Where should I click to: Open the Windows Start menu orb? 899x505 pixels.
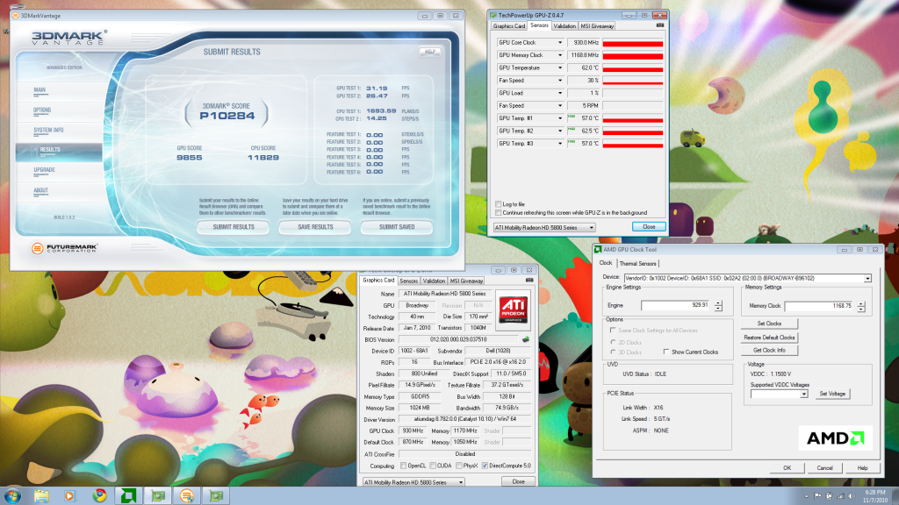12,495
